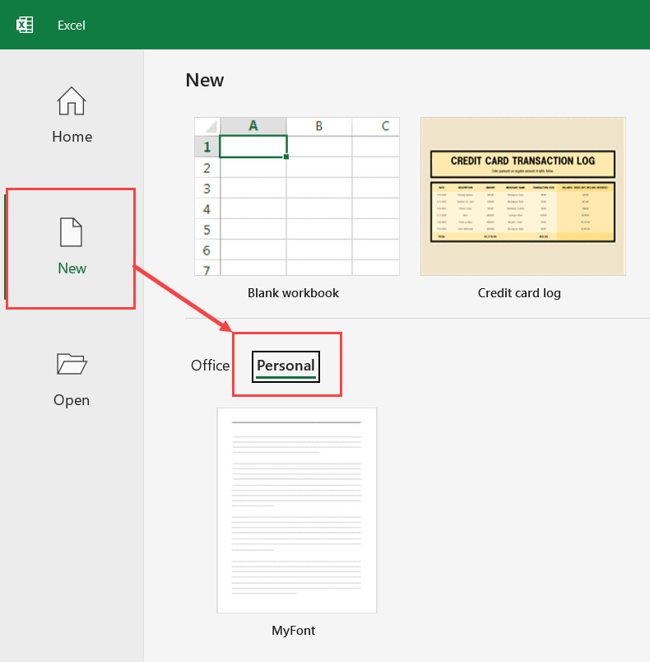Select the New document page icon
Image resolution: width=650 pixels, height=662 pixels.
tap(72, 232)
